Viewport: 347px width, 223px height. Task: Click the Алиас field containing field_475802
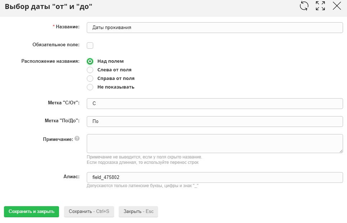[215, 177]
